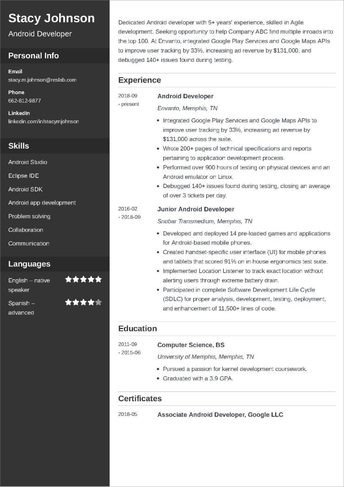Open the linkedin.com/in/stacymjohnson link
This screenshot has width=344, height=487.
[x=44, y=122]
